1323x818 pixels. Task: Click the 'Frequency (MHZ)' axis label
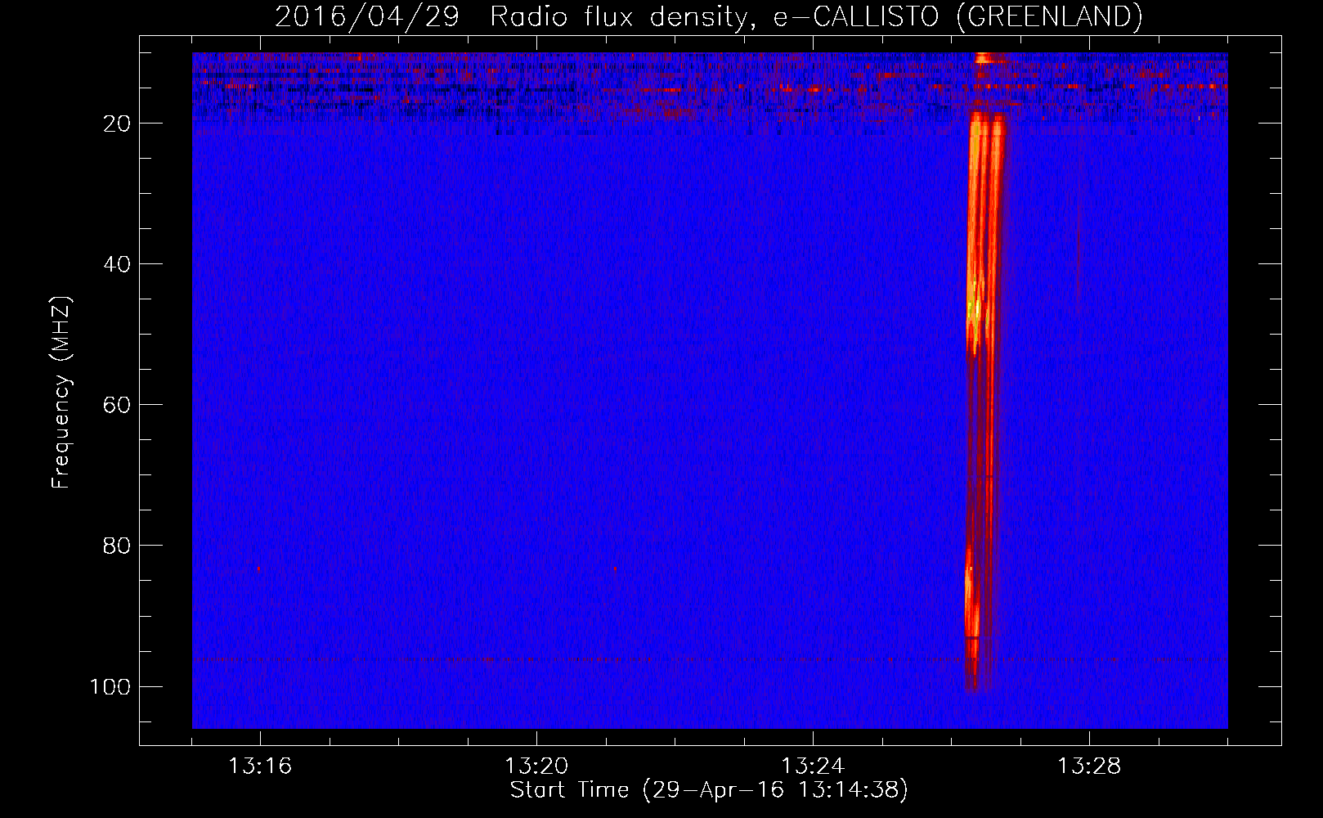coord(61,393)
